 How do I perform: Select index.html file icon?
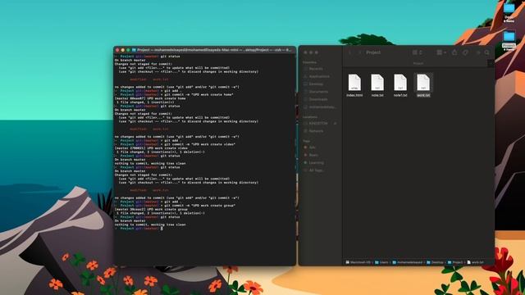[x=354, y=82]
